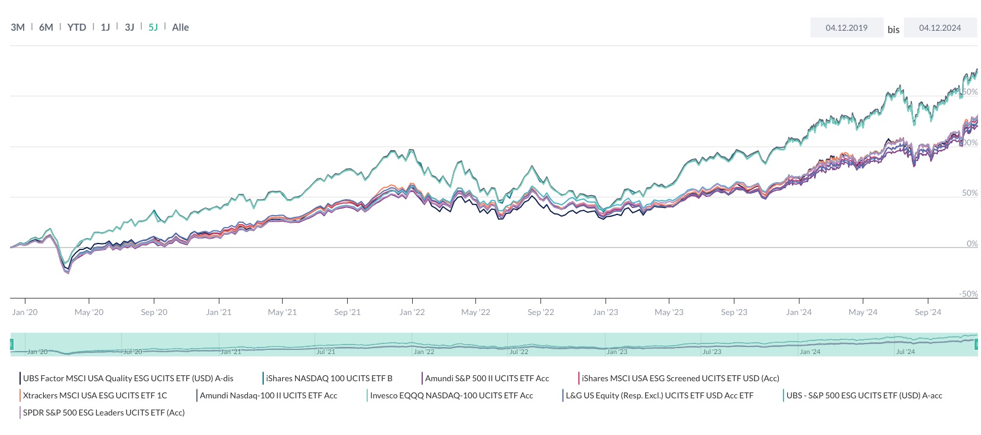Click the marker beside Xtrackers MSCI USA ESG 1C
The width and height of the screenshot is (981, 435).
point(21,395)
